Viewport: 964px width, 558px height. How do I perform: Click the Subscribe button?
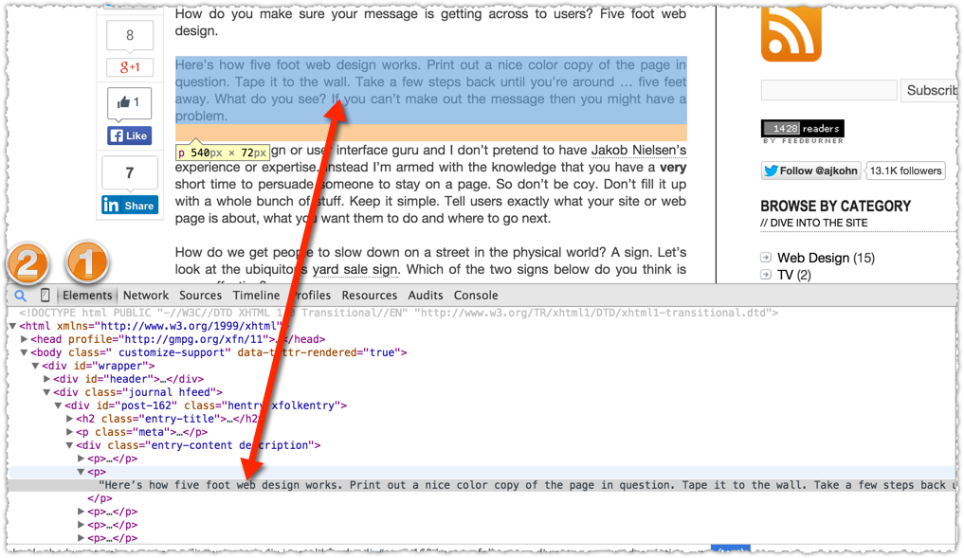tap(931, 90)
